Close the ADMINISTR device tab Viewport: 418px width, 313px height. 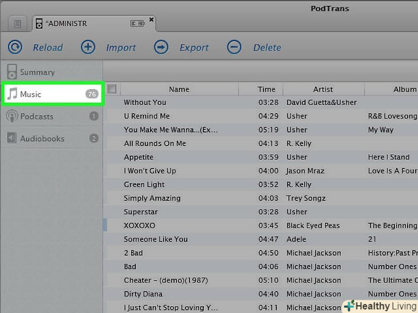152,19
